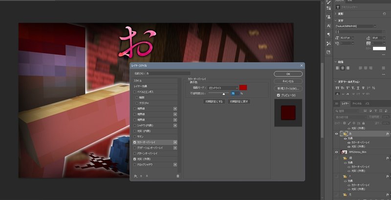Align paragraph text left
This screenshot has width=391, height=200.
[x=337, y=68]
